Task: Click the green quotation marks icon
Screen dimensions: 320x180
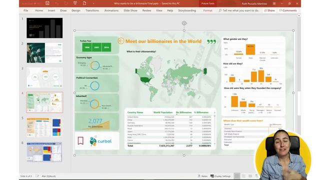Action: 211,42
